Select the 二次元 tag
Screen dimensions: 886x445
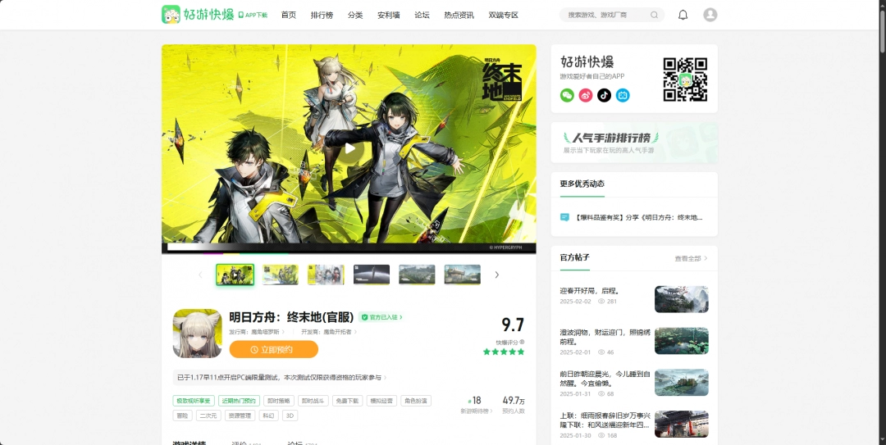[208, 415]
